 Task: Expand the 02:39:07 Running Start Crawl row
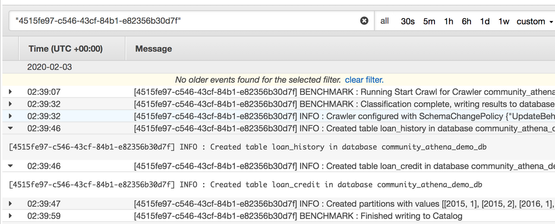pyautogui.click(x=10, y=91)
